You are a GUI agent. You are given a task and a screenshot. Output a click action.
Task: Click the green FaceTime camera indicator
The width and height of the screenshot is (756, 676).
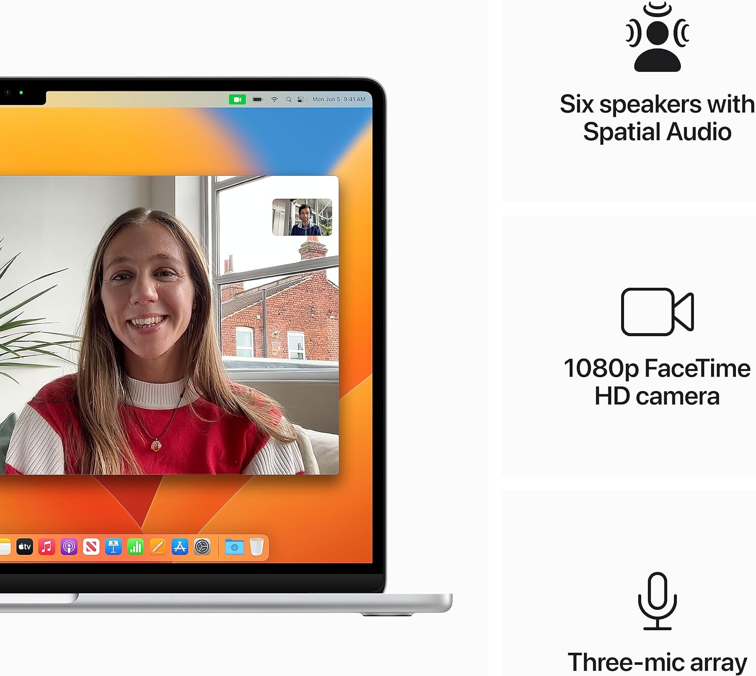(237, 100)
